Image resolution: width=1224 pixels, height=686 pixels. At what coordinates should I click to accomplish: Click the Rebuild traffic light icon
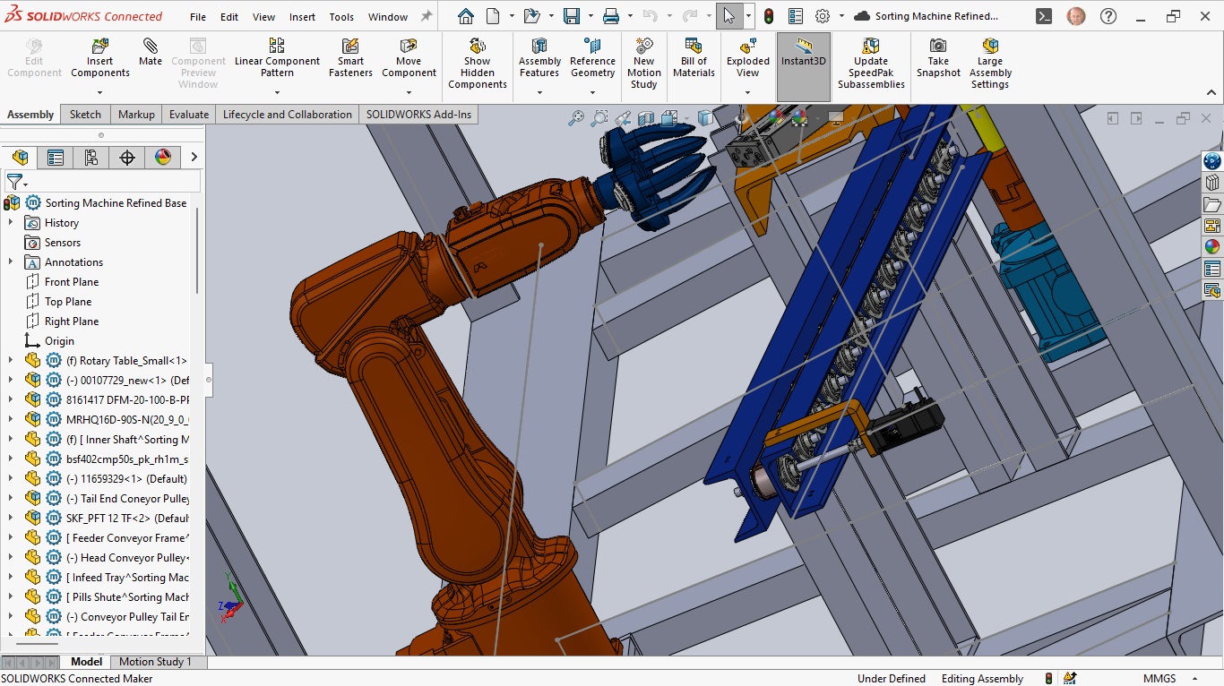point(769,16)
